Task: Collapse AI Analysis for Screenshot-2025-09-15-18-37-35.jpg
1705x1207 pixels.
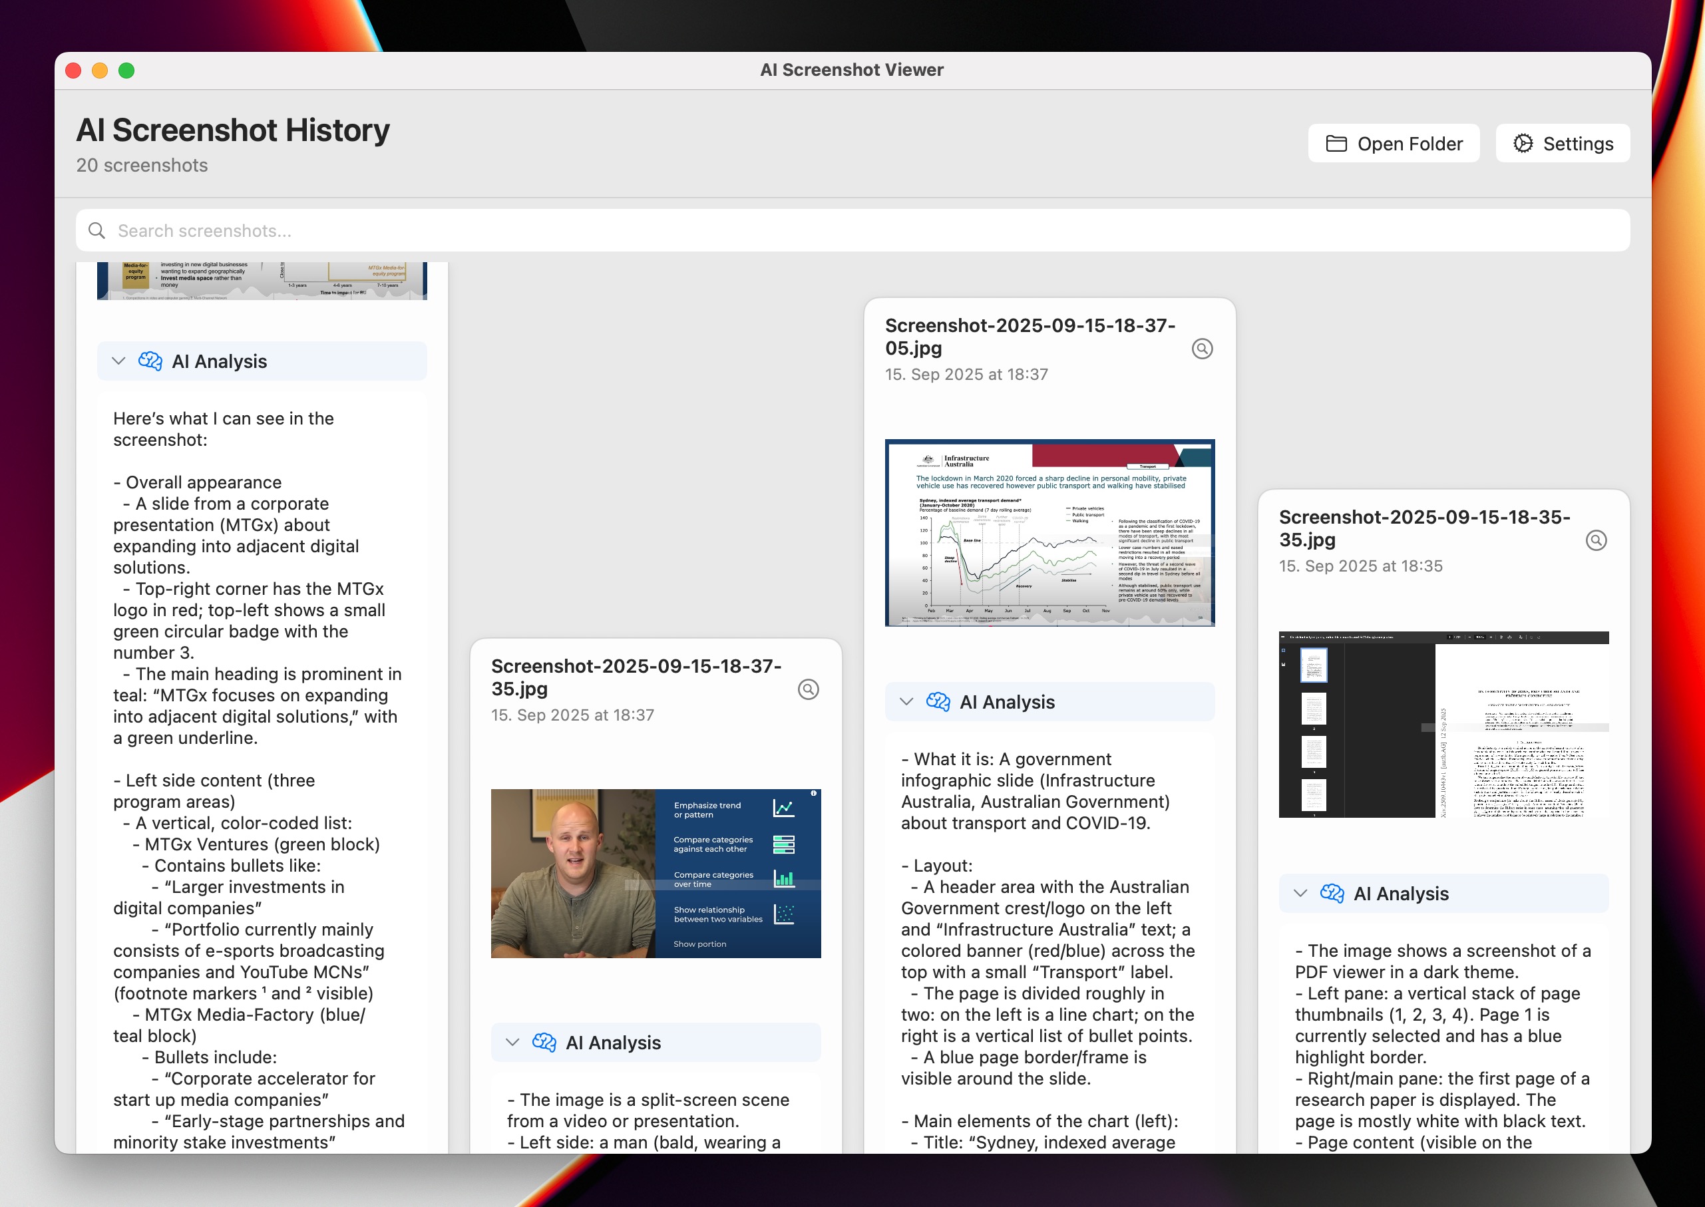Action: pos(511,1042)
